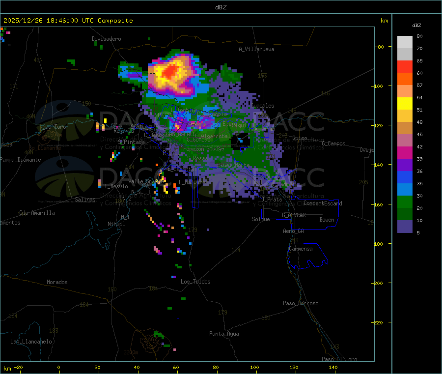
Task: Click the Cda_Amarilla label
Action: pyautogui.click(x=37, y=213)
